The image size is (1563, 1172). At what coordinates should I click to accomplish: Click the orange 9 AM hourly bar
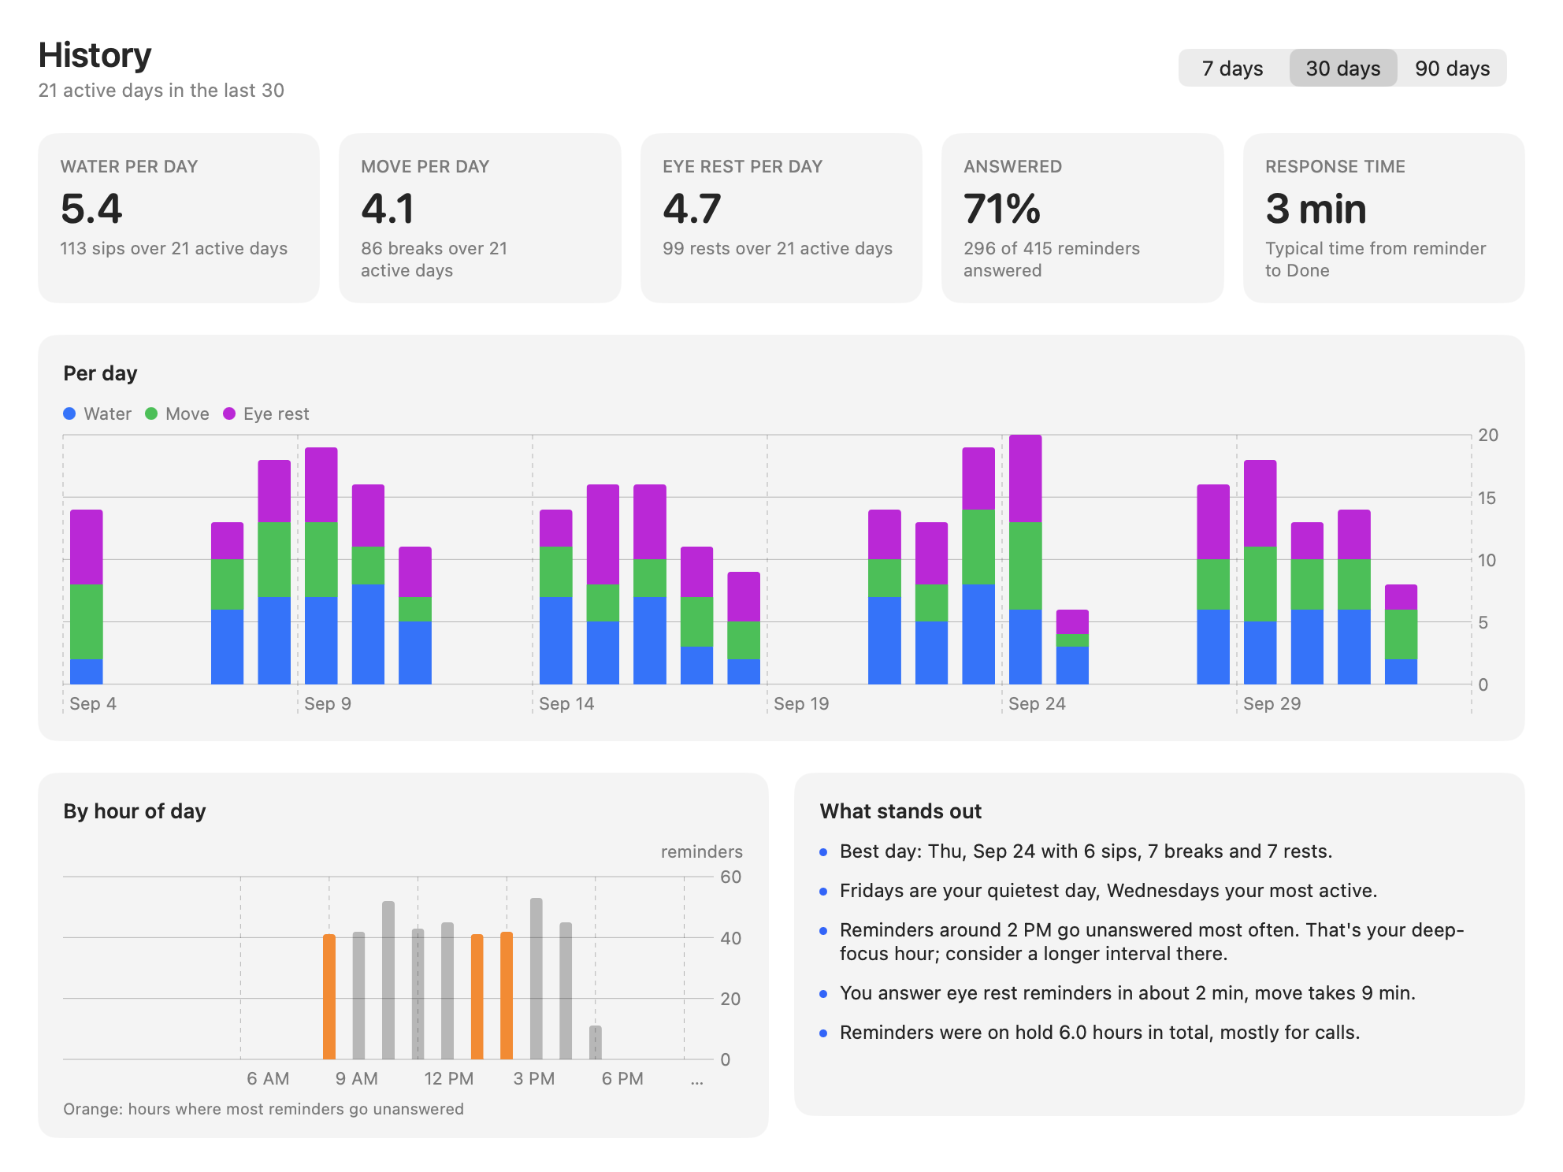tap(329, 996)
